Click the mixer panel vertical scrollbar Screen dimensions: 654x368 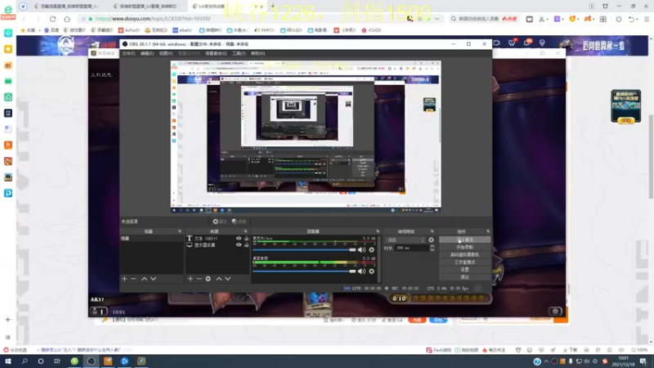pos(379,258)
